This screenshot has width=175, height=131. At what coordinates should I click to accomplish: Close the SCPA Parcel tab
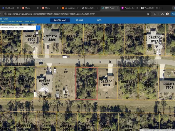click(117, 8)
